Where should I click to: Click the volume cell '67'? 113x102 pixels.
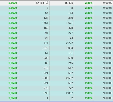[34, 53]
